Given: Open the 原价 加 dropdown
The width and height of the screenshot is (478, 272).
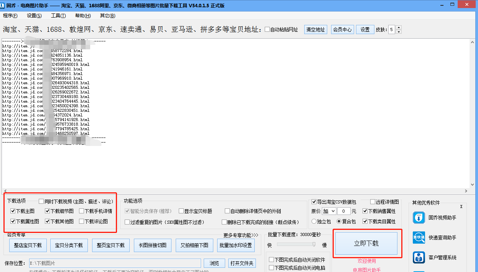Looking at the screenshot, I should 329,211.
